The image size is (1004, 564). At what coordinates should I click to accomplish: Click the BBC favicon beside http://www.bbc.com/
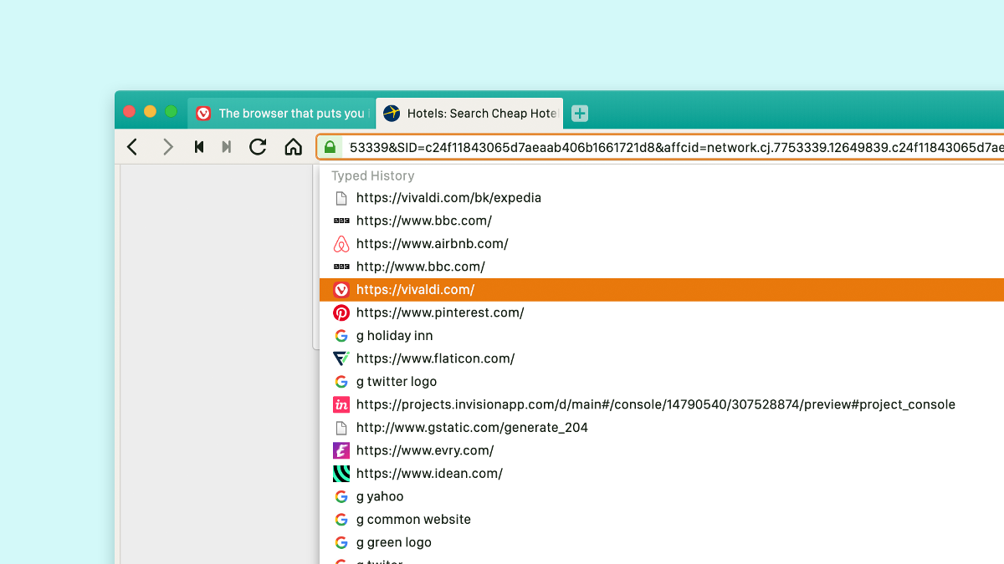tap(341, 267)
